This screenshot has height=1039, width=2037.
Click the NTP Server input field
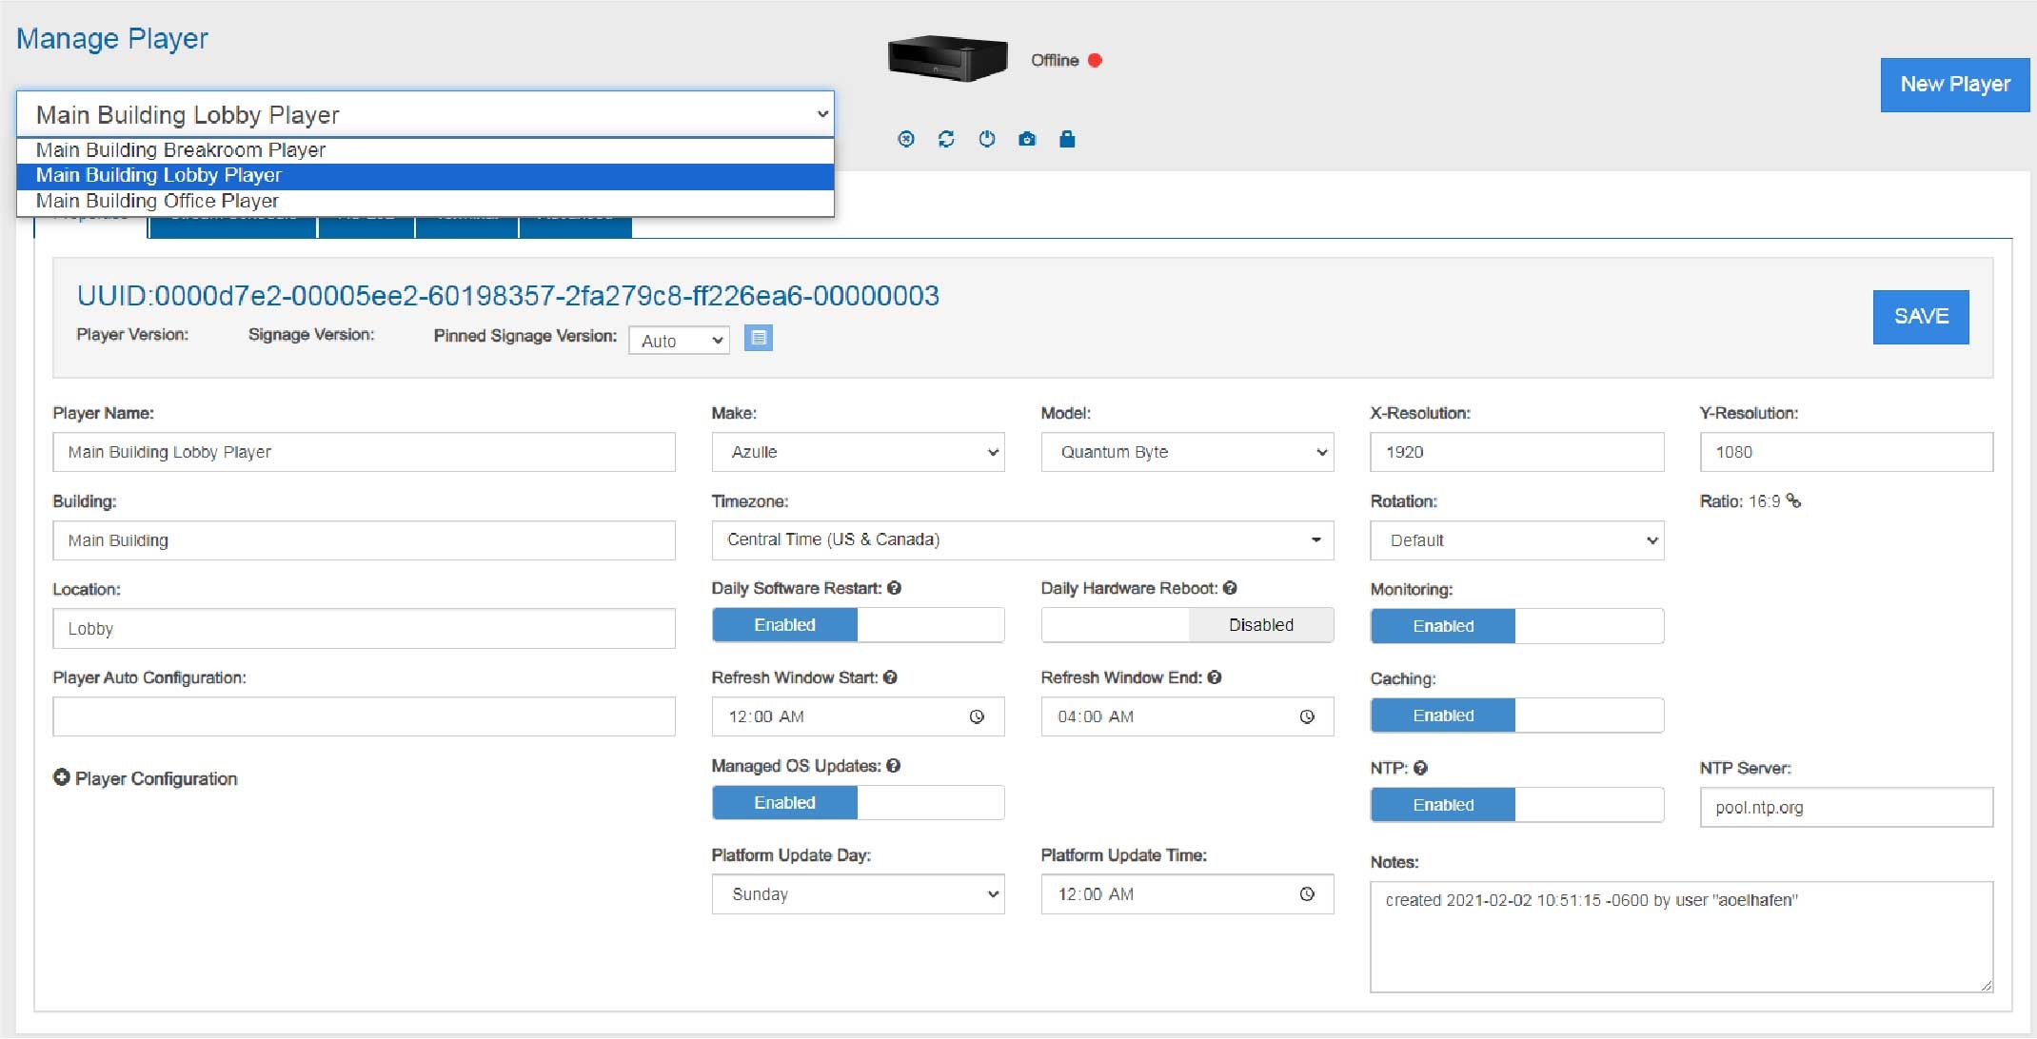[1846, 807]
